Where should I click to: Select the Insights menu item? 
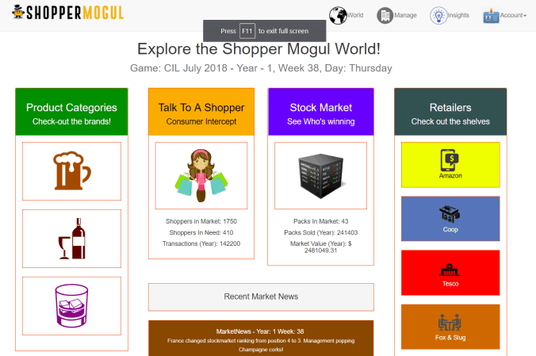(x=458, y=15)
